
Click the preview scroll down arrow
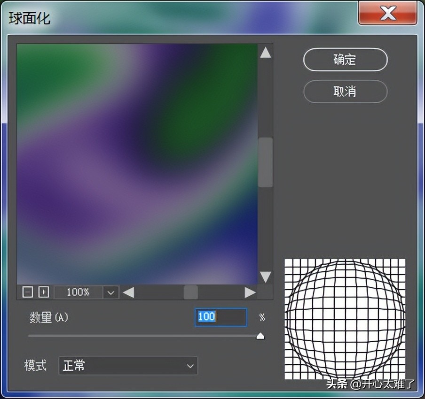(265, 277)
